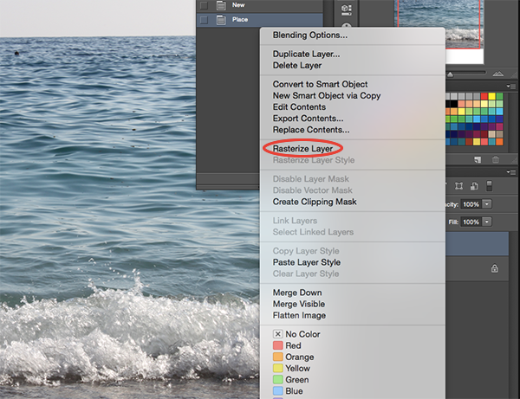The height and width of the screenshot is (399, 520).
Task: Click the create new swatch icon
Action: coord(478,160)
